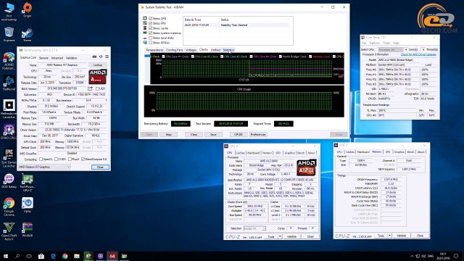Toggle North Bridge Clock graph checkbox
Image resolution: width=464 pixels, height=261 pixels.
[281, 57]
